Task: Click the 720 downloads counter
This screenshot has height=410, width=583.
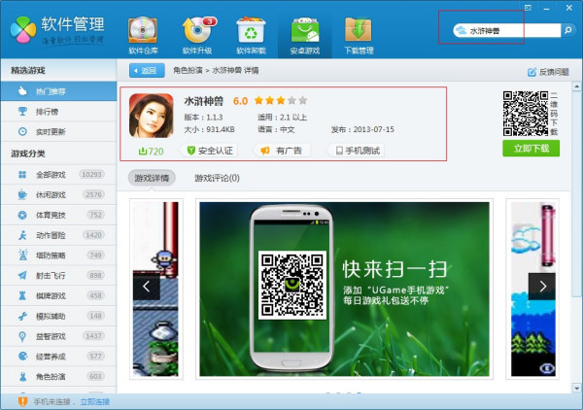Action: (x=151, y=152)
